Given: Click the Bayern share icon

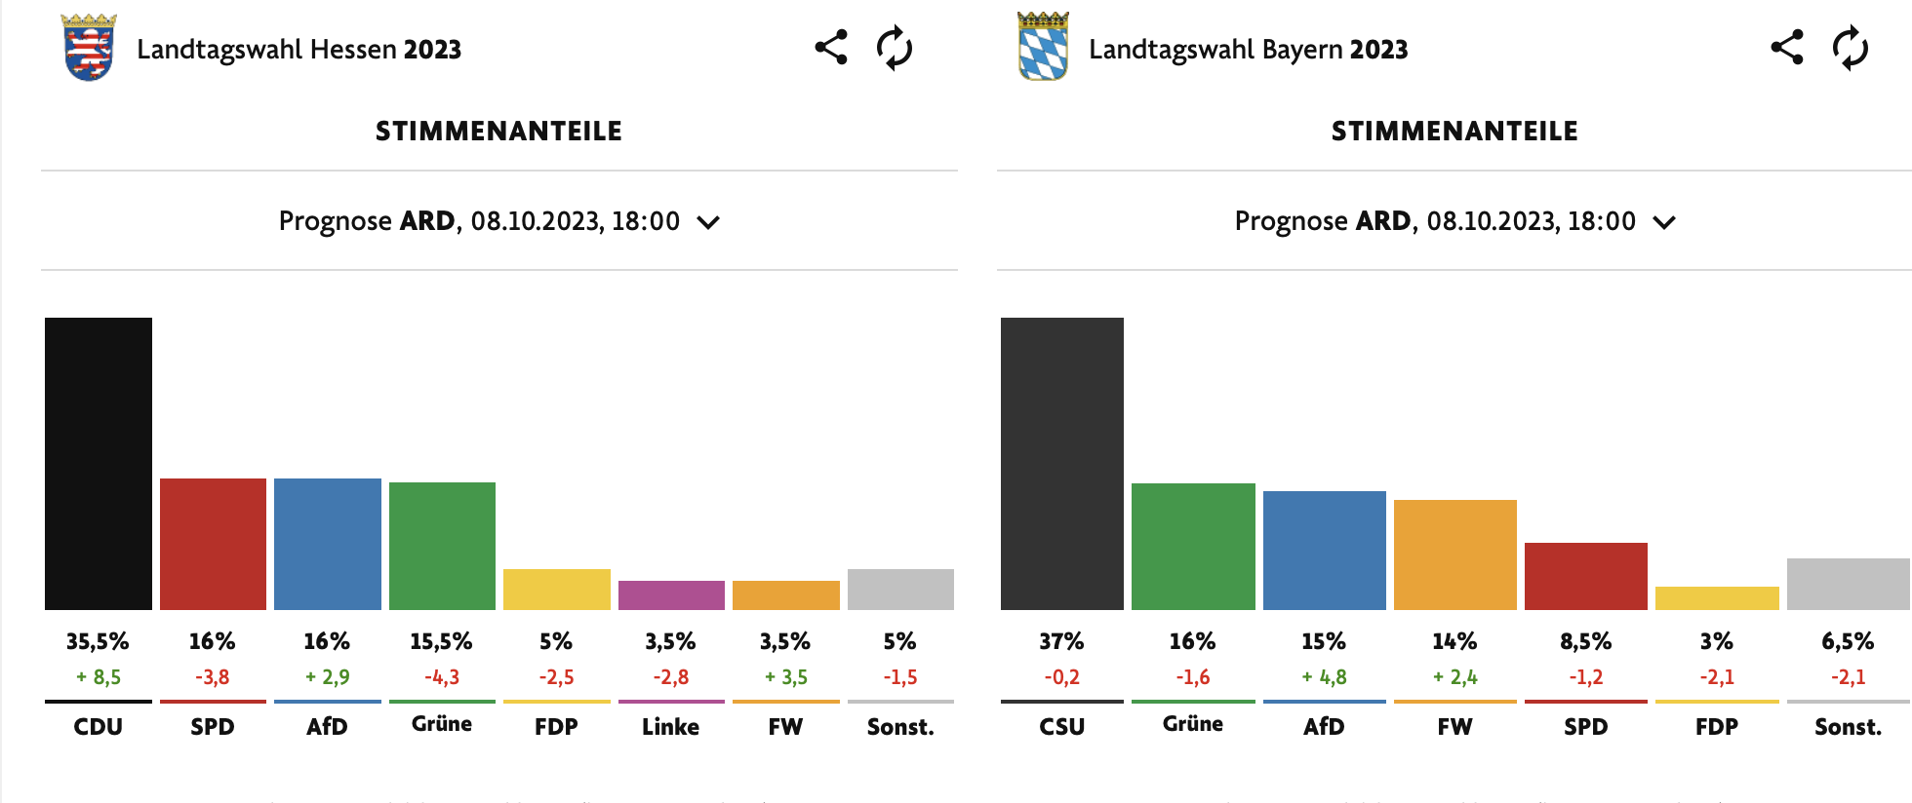Looking at the screenshot, I should 1787,47.
